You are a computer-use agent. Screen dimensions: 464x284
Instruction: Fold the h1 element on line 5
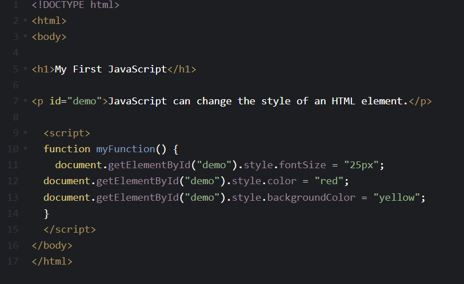coord(25,70)
